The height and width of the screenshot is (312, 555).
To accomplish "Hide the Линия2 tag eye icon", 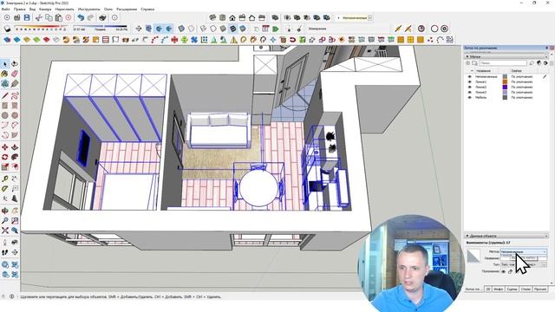I will tap(470, 87).
